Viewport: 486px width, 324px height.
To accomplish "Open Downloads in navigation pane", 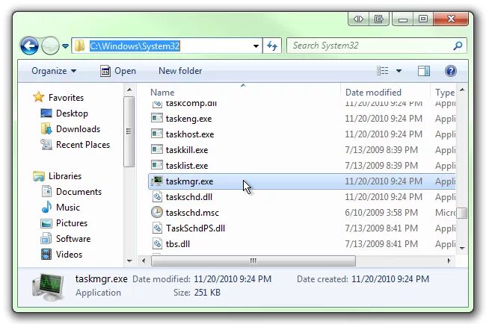I will (78, 129).
